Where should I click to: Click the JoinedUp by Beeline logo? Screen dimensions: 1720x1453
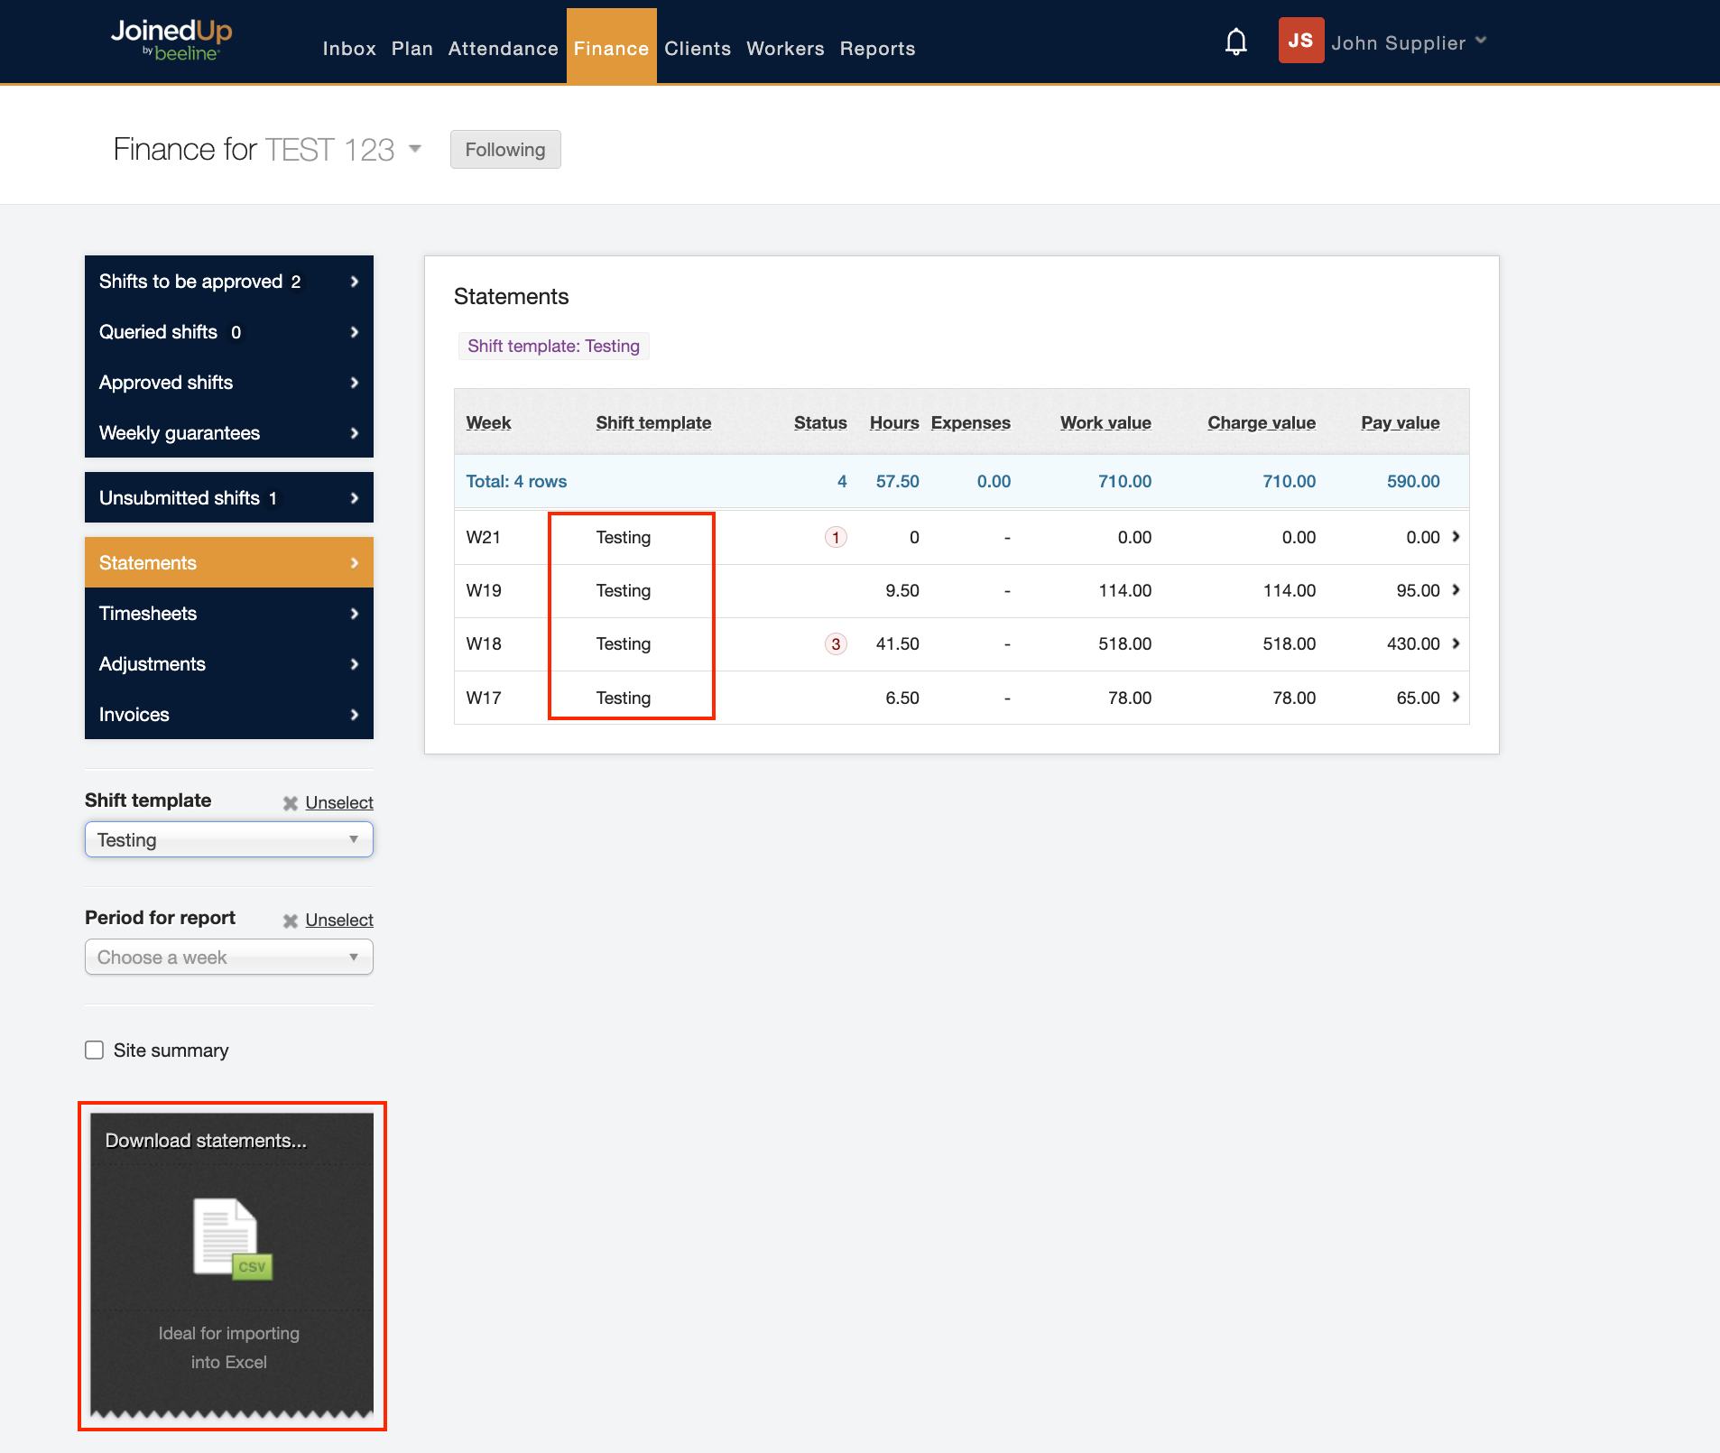pos(171,41)
